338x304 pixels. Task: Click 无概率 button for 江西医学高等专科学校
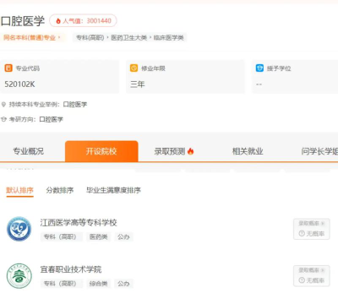click(x=312, y=233)
